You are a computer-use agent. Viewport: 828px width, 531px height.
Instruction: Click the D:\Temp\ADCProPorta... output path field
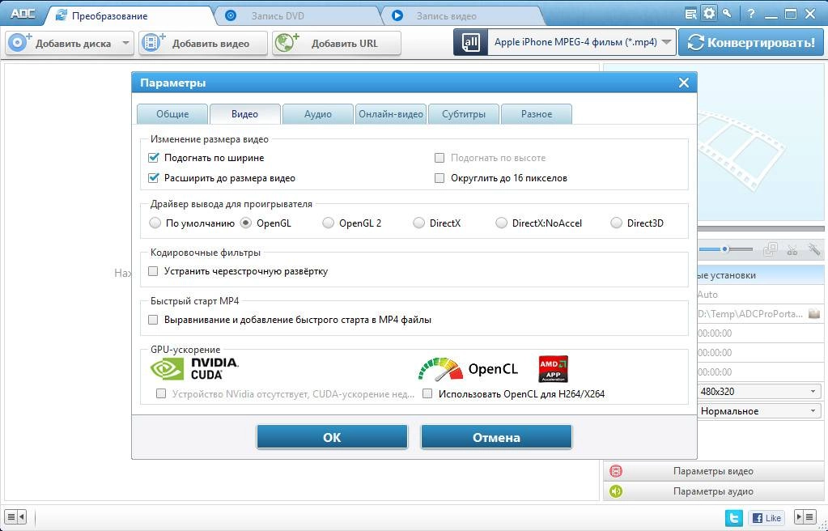point(751,314)
